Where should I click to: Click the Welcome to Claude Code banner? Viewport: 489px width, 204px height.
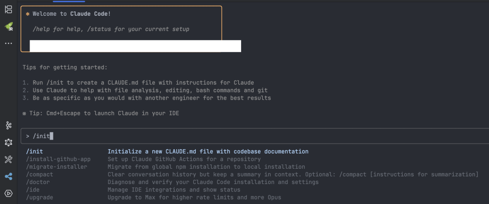pos(121,29)
